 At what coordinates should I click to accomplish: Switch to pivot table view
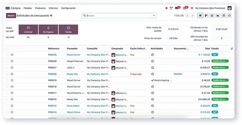212,16
